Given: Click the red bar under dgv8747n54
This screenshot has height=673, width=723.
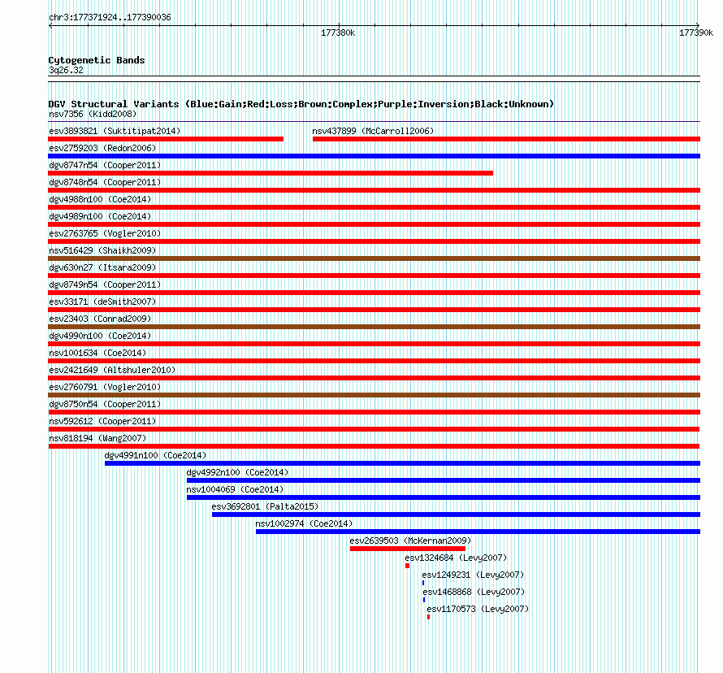Looking at the screenshot, I should [271, 173].
